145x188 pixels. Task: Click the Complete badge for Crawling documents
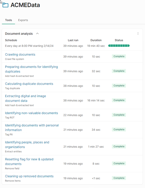(119, 56)
